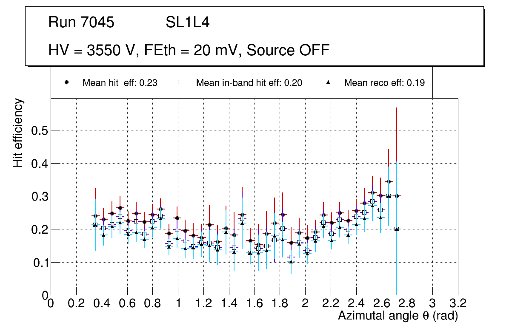The width and height of the screenshot is (509, 328).
Task: Click the lowest triangle data point
Action: 291,262
